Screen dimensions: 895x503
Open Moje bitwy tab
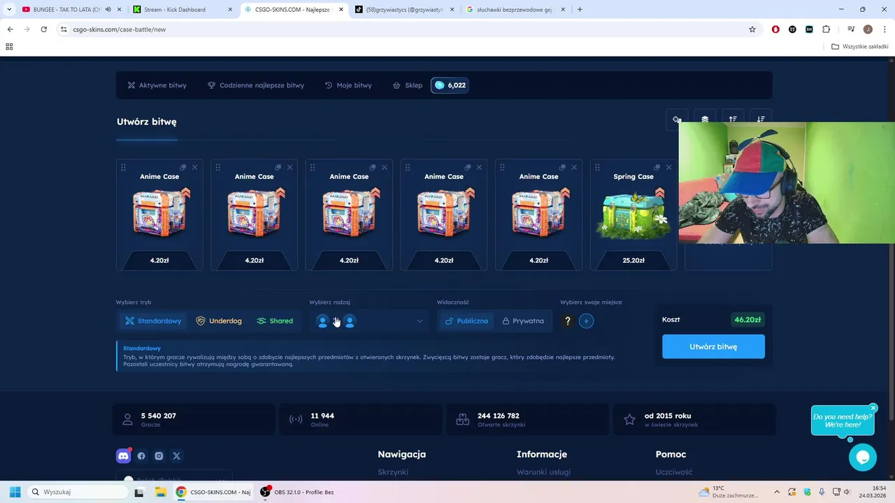348,85
